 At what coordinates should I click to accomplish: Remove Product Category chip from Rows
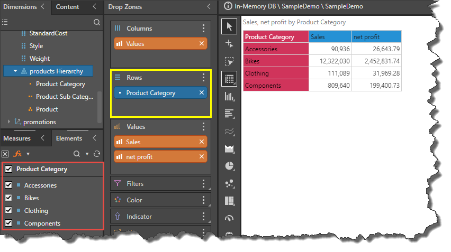(201, 93)
